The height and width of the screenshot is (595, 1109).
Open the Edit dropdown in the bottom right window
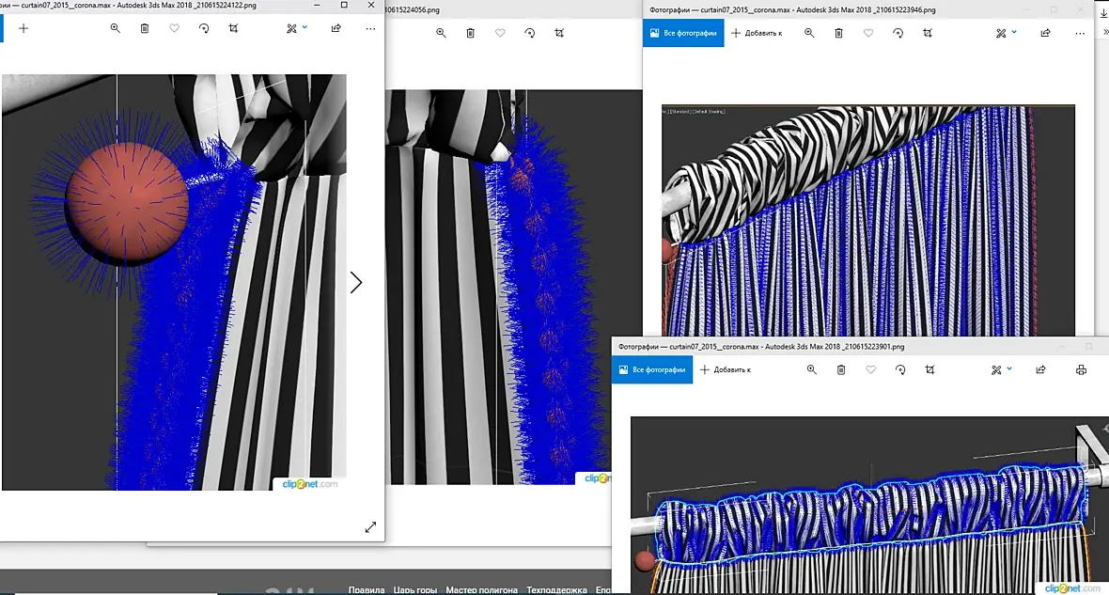point(1001,369)
